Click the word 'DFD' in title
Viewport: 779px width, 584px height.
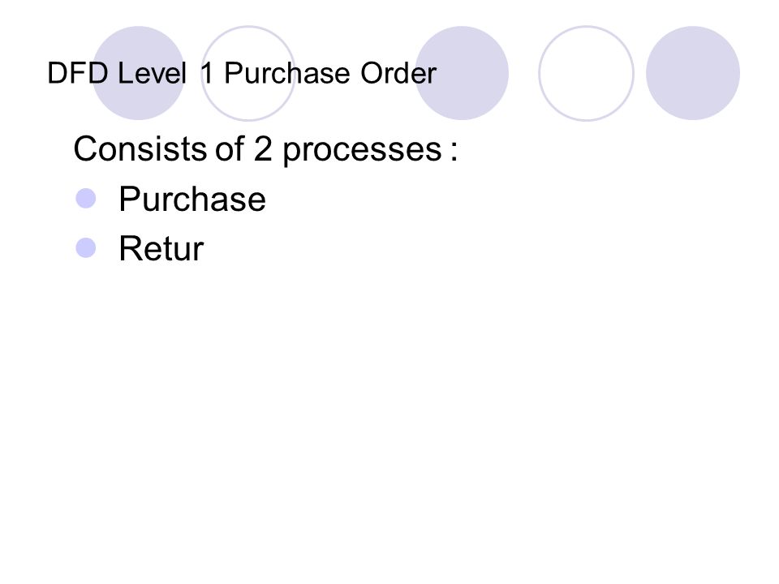(78, 74)
